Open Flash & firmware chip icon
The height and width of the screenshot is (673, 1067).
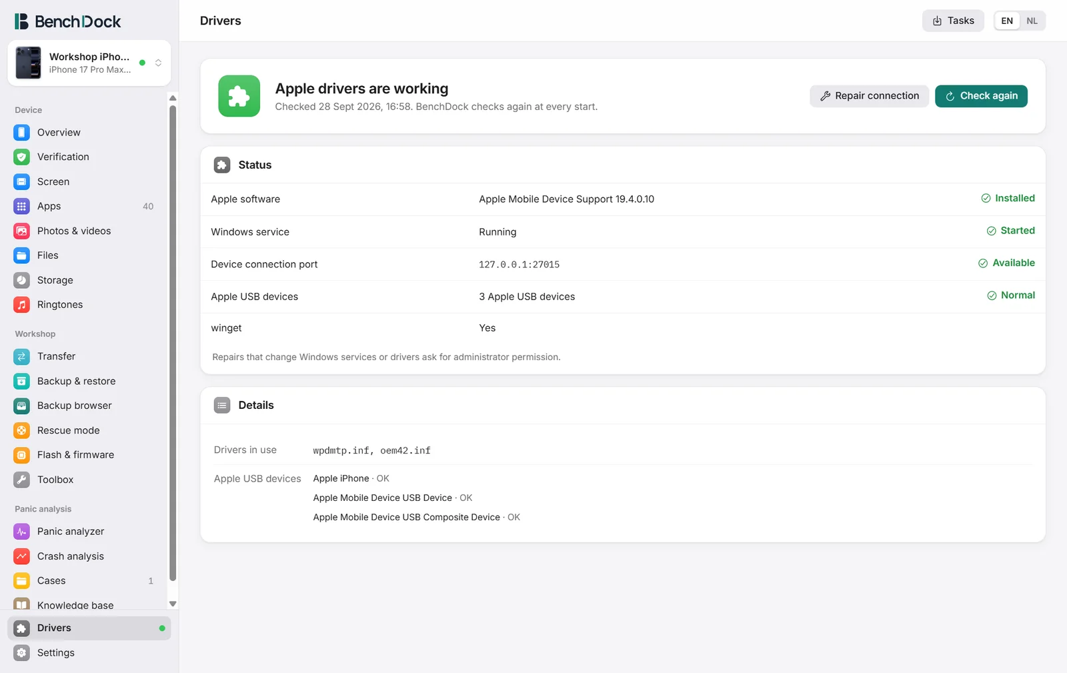(22, 455)
